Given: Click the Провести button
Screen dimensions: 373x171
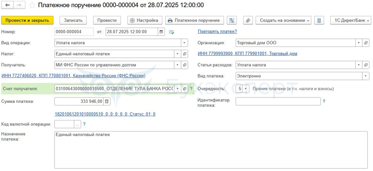Looking at the screenshot, I should [107, 20].
